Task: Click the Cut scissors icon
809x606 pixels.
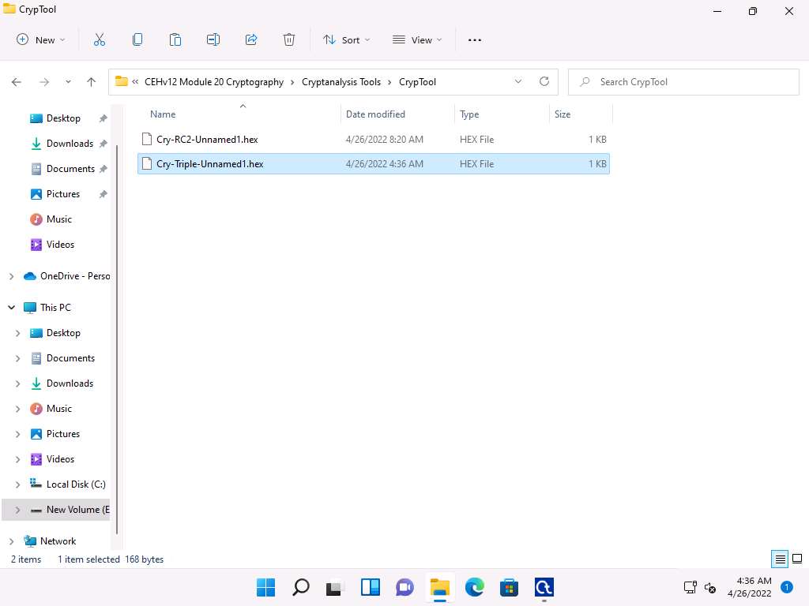Action: pos(100,39)
